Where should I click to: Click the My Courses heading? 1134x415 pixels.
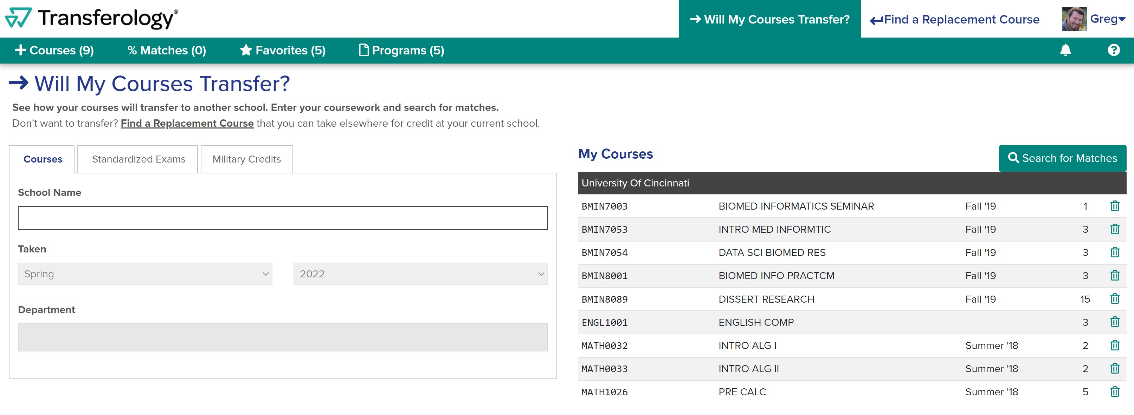tap(615, 154)
